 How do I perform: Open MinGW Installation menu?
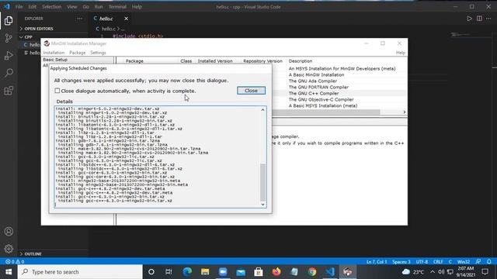[54, 53]
